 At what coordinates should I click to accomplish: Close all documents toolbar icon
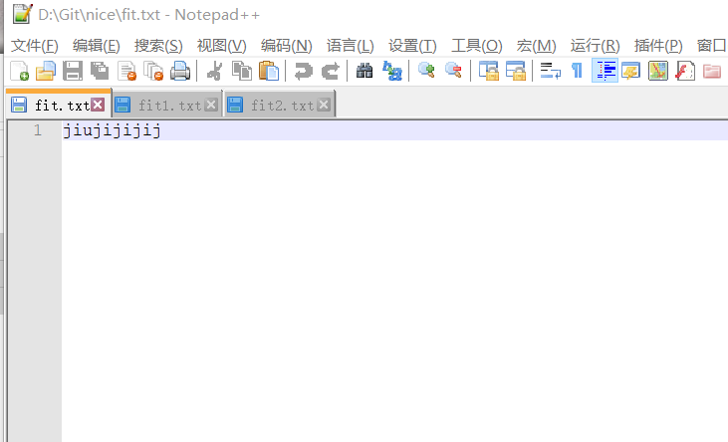pyautogui.click(x=153, y=71)
